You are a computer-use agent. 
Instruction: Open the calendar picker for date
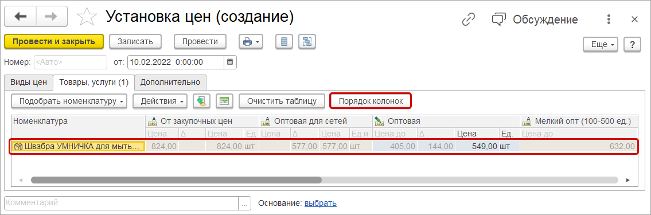(x=230, y=62)
